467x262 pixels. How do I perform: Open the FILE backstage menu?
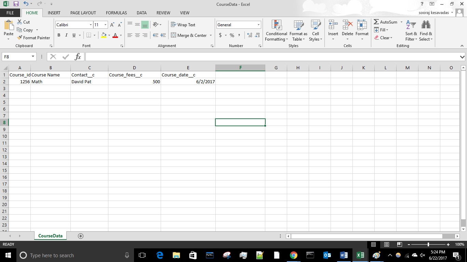pyautogui.click(x=10, y=13)
